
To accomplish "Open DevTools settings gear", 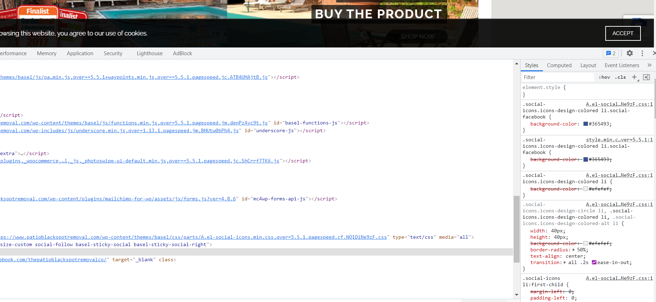I will [x=630, y=53].
